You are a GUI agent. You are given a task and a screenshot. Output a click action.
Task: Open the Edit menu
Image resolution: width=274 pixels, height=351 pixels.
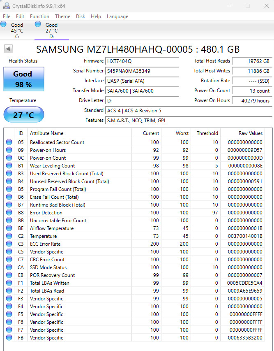pos(20,16)
